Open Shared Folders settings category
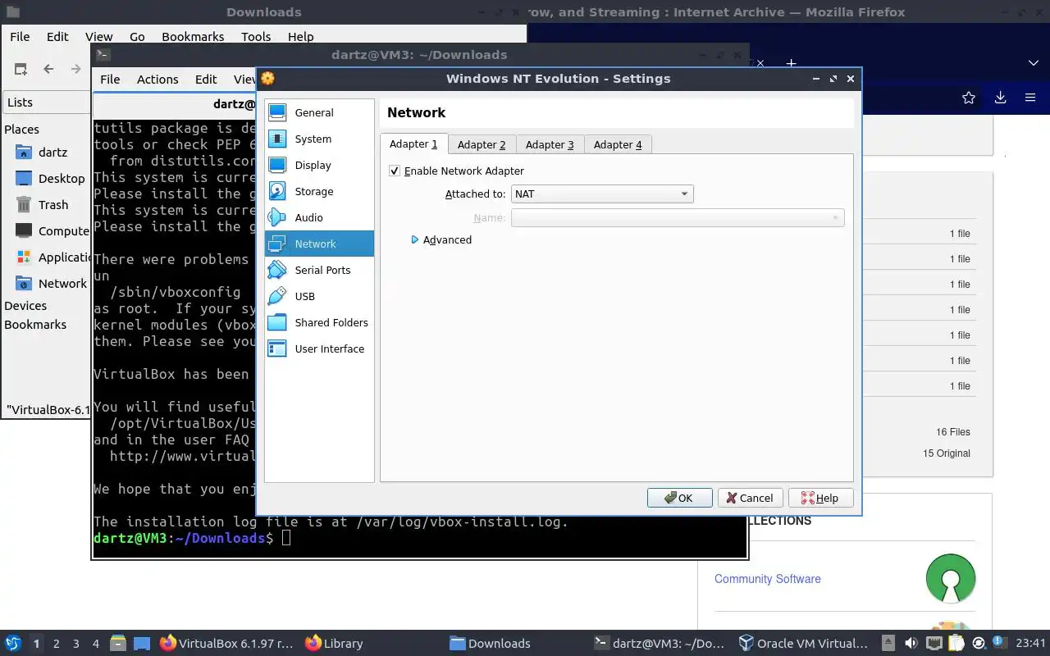 coord(318,322)
